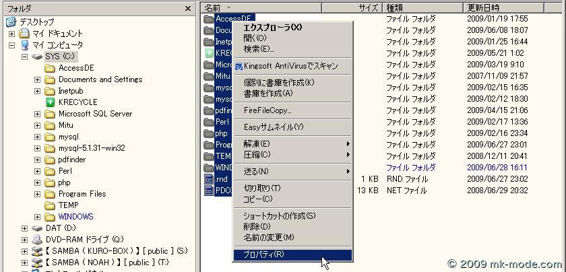Click TEMP folder icon in tree
Screen dimensions: 566x272
coord(49,205)
